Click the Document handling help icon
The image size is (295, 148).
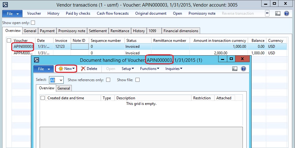coord(243,69)
